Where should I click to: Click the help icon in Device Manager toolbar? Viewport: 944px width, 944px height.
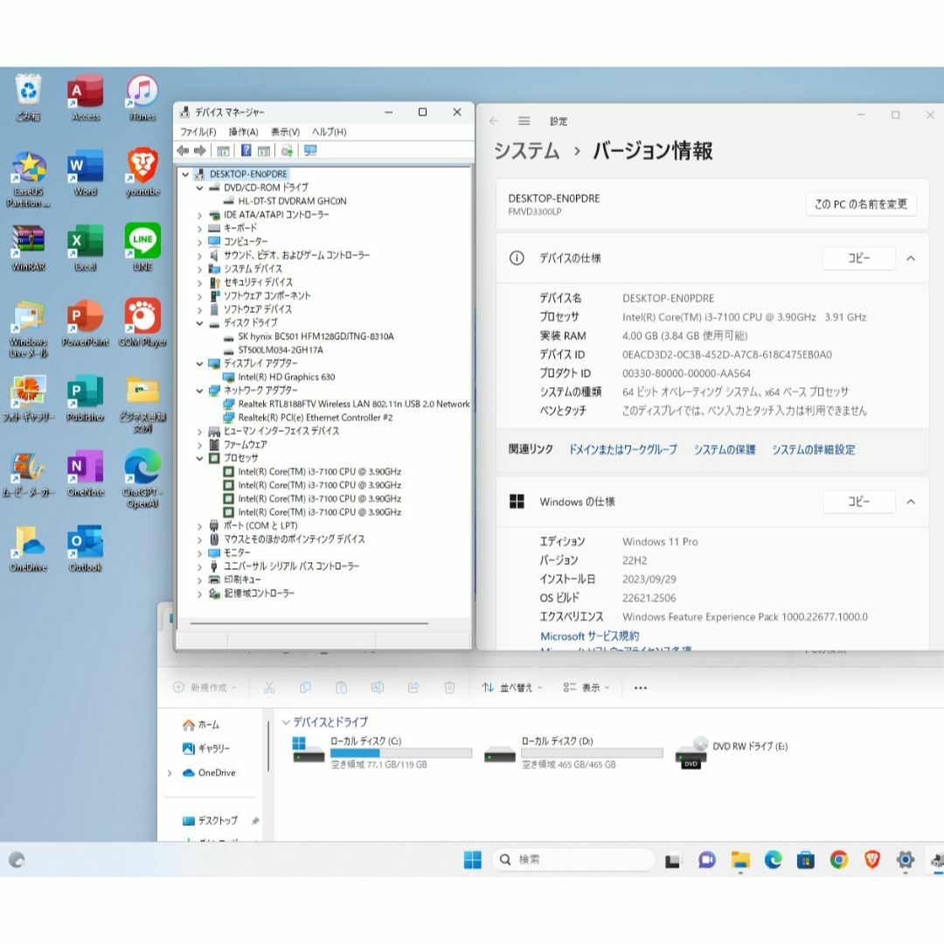pyautogui.click(x=246, y=150)
